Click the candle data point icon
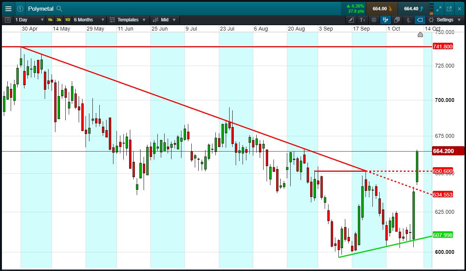Screen dimensions: 466x271 point(408,20)
